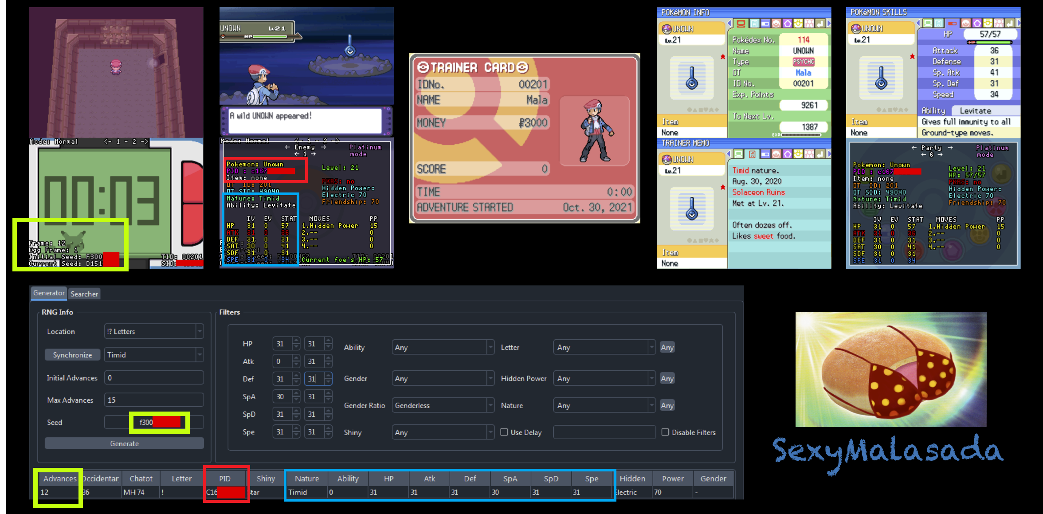Click the Any button next to Nature
The image size is (1043, 514).
[667, 405]
